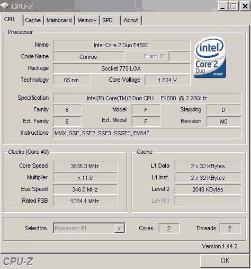251x269 pixels.
Task: Click the processor Name field
Action: point(121,45)
